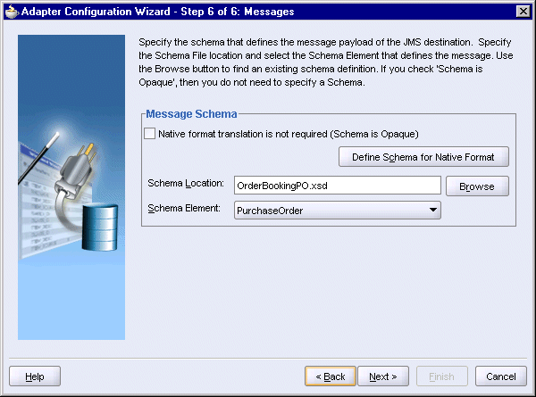Click Define Schema for Native Format button
This screenshot has height=397, width=536.
click(423, 157)
